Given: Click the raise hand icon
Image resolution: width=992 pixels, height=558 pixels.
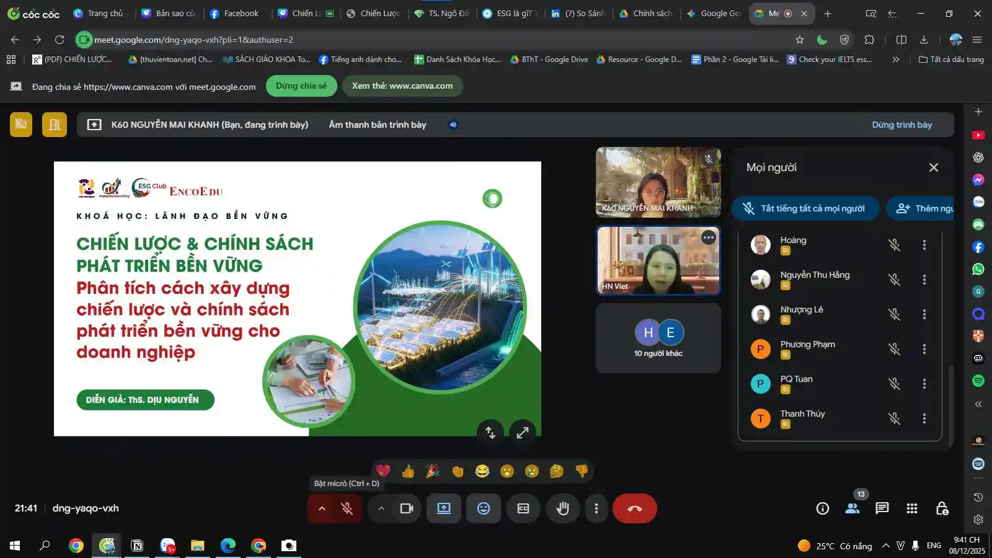Looking at the screenshot, I should click(562, 508).
